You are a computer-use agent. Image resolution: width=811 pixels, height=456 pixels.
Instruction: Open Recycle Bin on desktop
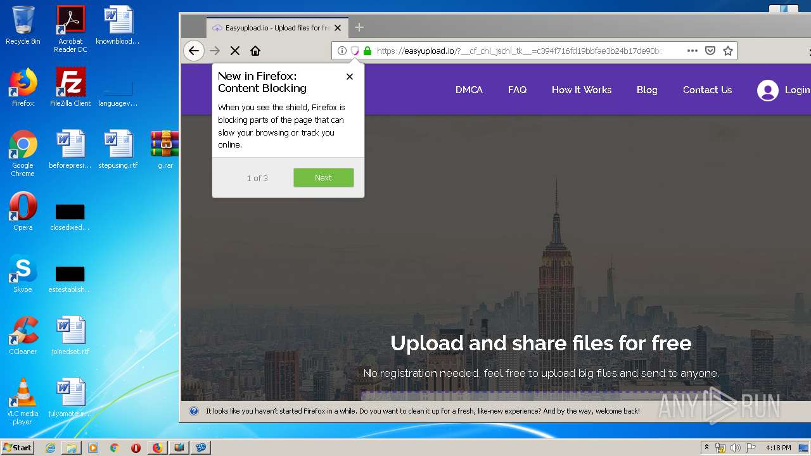point(23,25)
